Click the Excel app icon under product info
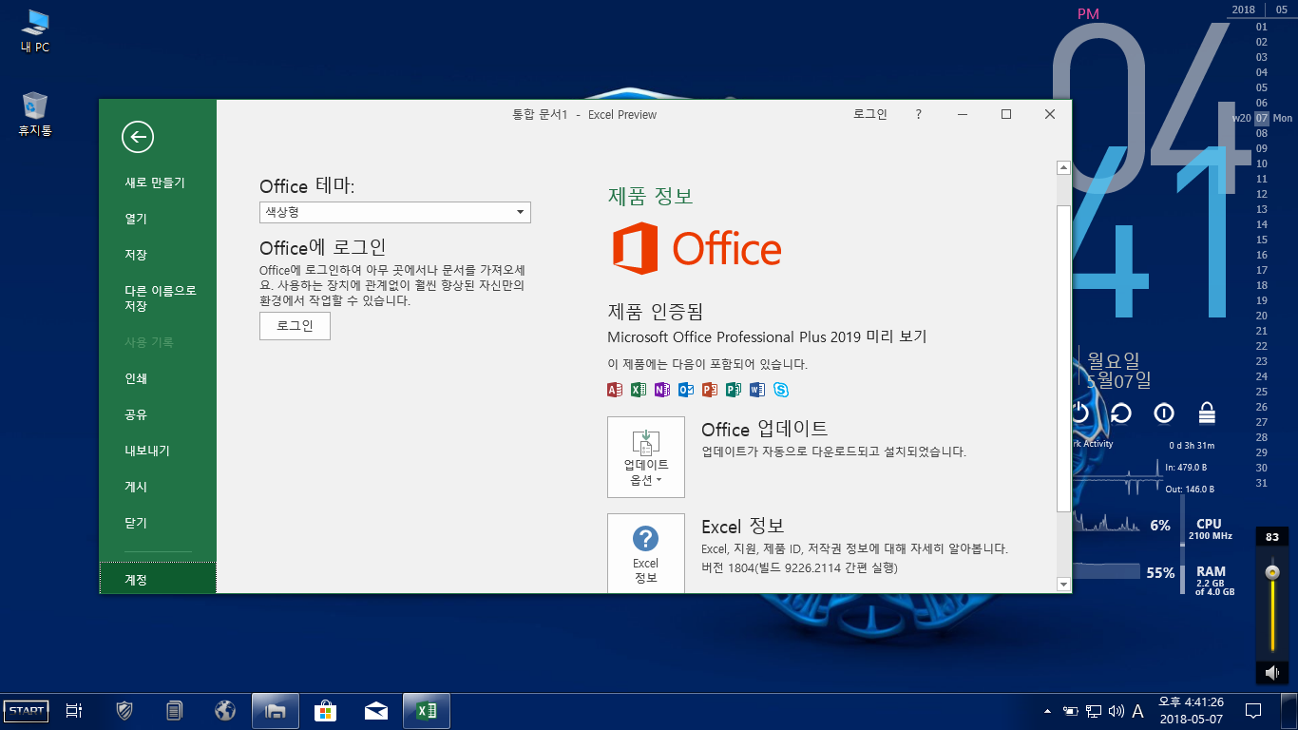This screenshot has height=730, width=1298. [x=639, y=390]
